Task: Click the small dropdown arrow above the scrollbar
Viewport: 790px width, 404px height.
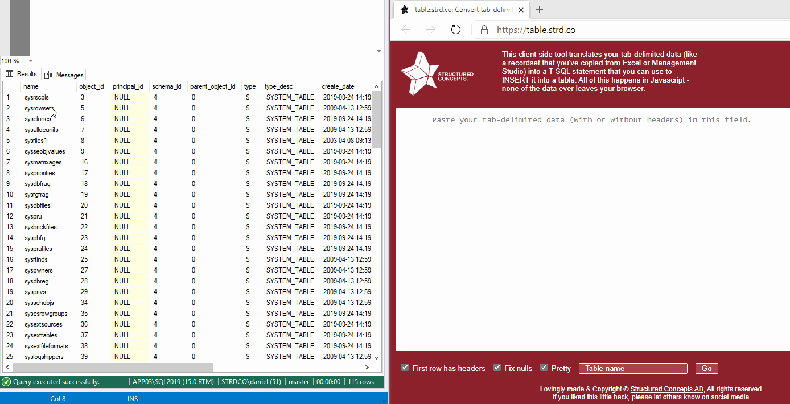Action: tap(378, 51)
